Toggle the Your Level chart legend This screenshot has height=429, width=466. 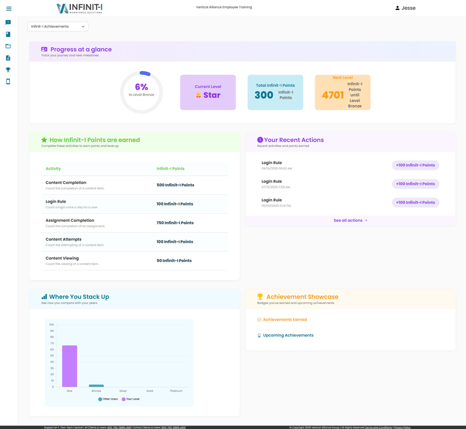pyautogui.click(x=131, y=399)
